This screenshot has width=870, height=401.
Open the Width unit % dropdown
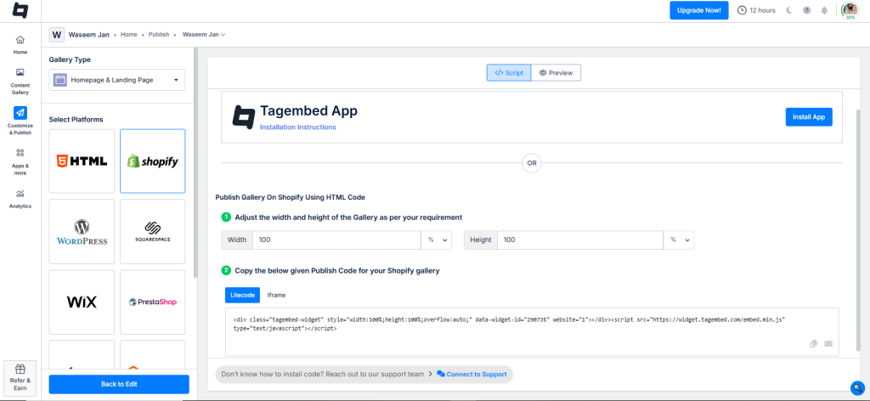437,240
